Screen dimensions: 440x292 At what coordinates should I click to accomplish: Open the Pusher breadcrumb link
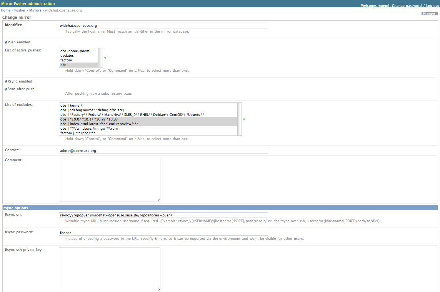(20, 10)
